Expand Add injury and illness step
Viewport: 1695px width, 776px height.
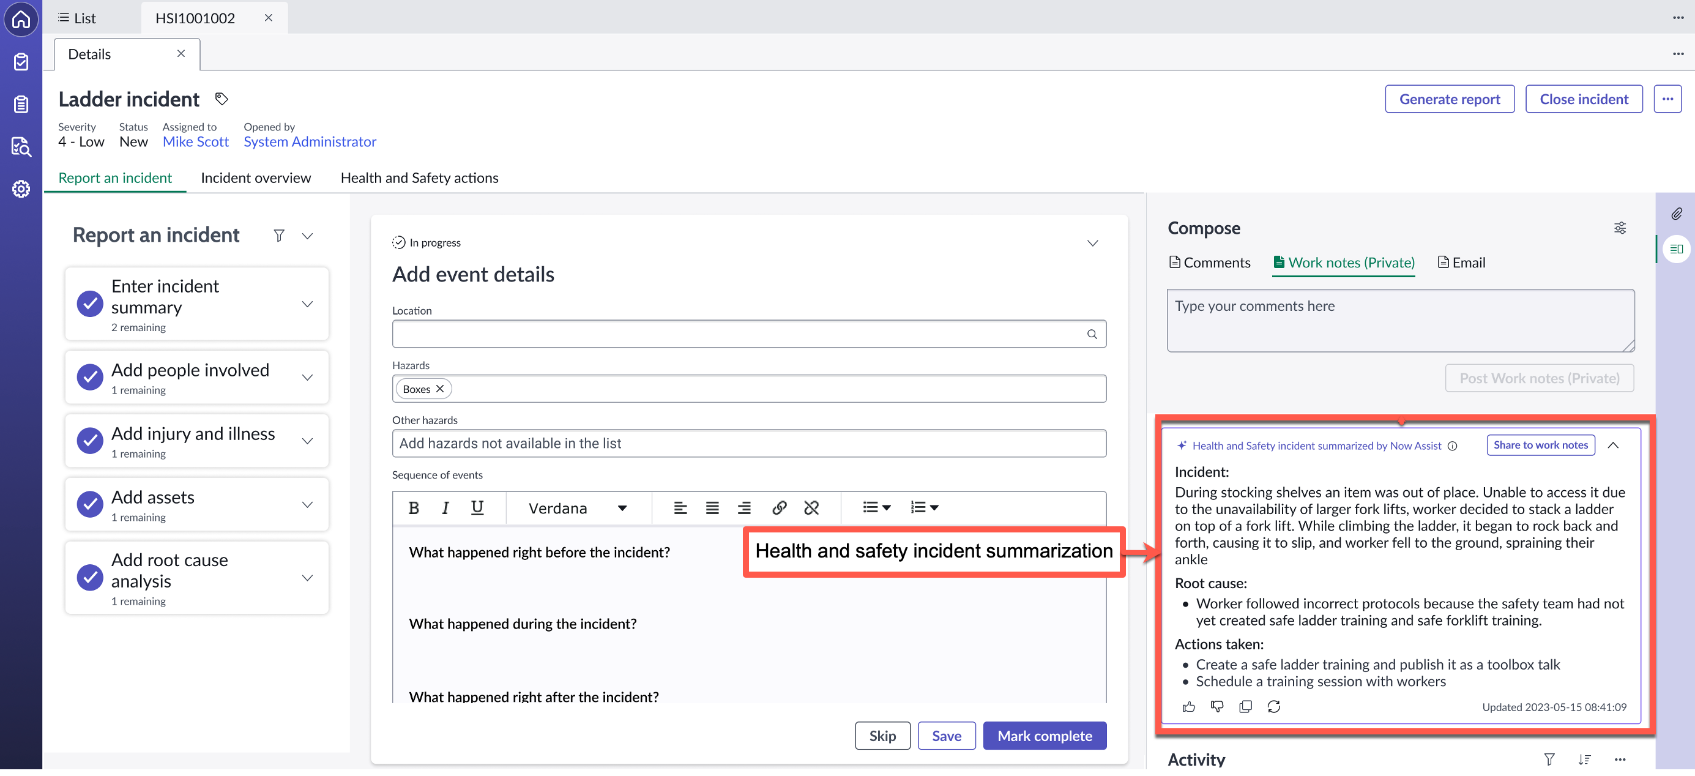point(307,441)
